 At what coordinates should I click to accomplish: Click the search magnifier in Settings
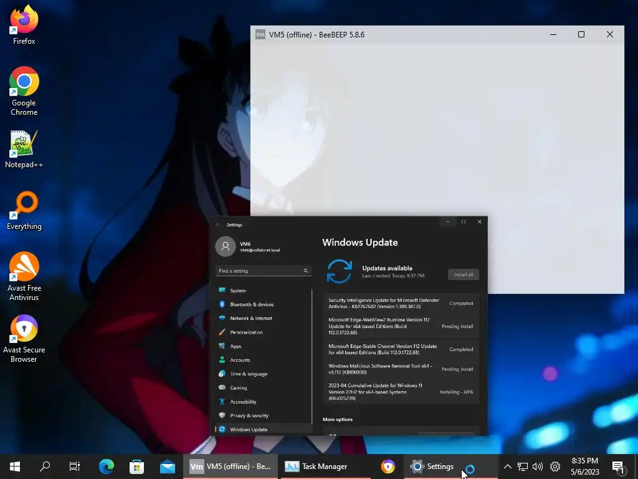pyautogui.click(x=305, y=271)
